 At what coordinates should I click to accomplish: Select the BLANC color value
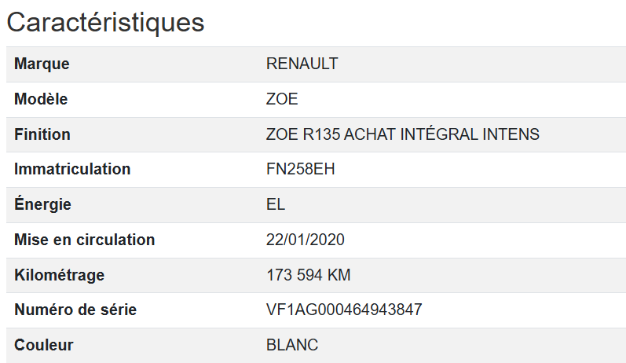(292, 345)
